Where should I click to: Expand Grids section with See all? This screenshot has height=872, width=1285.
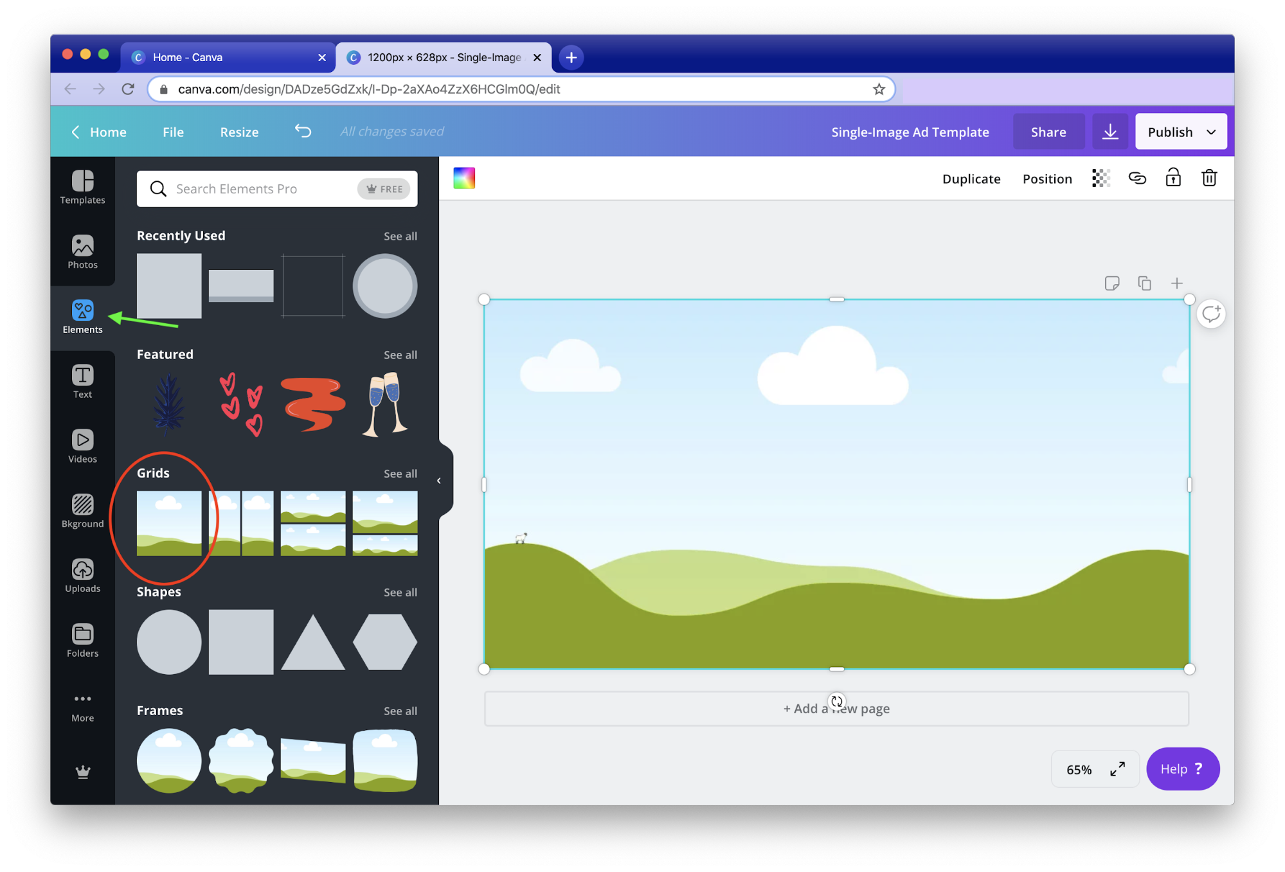(400, 473)
